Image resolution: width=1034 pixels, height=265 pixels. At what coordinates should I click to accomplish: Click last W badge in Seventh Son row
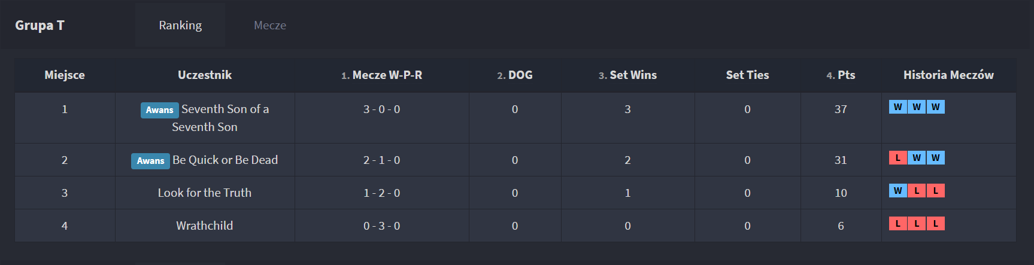[936, 107]
